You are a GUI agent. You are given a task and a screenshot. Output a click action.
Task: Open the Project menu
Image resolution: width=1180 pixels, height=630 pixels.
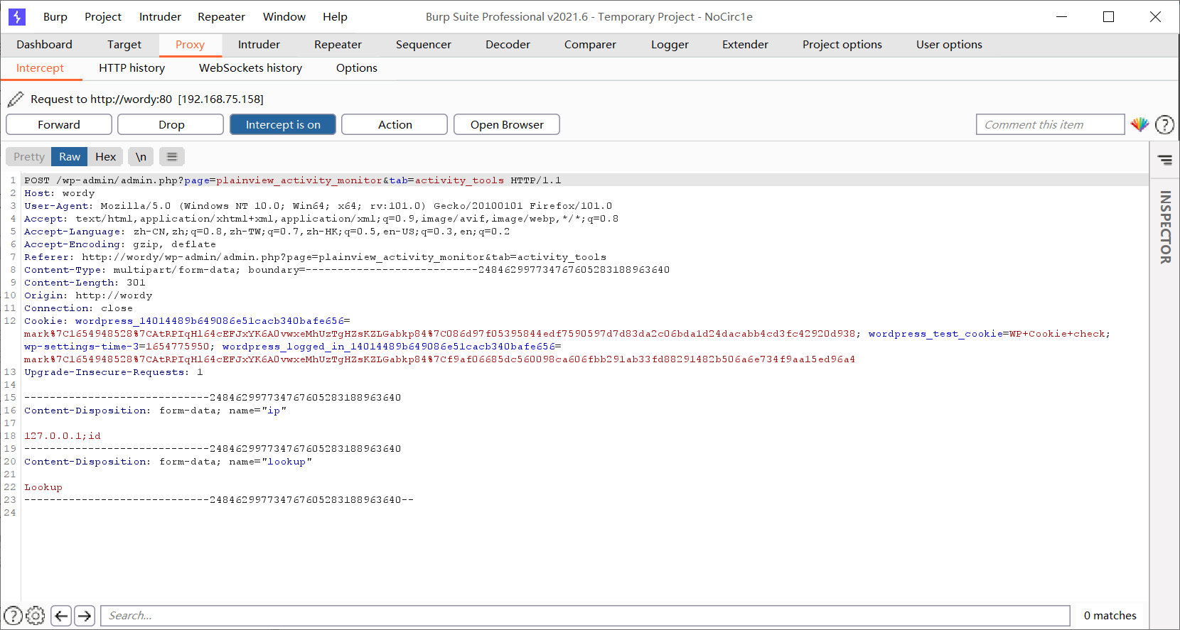coord(103,16)
